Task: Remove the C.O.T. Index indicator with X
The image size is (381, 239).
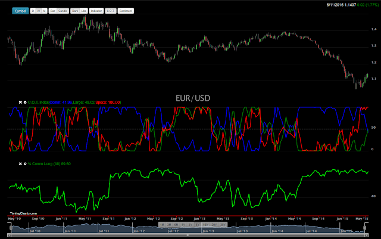Action: [20, 103]
